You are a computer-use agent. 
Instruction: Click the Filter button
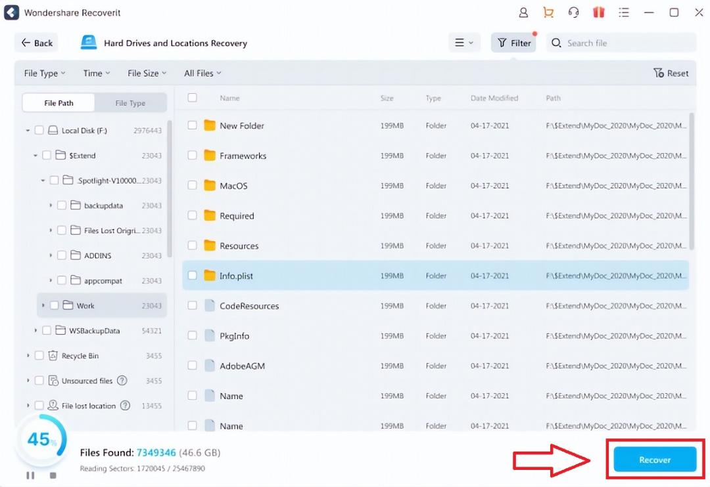513,43
